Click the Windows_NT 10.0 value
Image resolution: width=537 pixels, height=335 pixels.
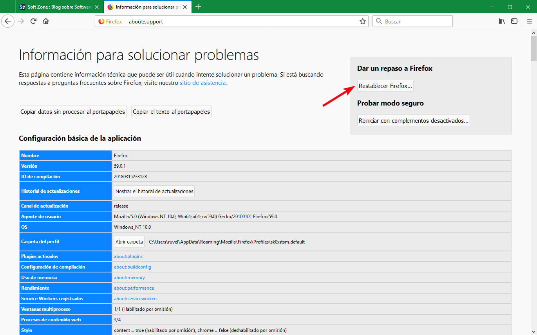click(x=132, y=227)
